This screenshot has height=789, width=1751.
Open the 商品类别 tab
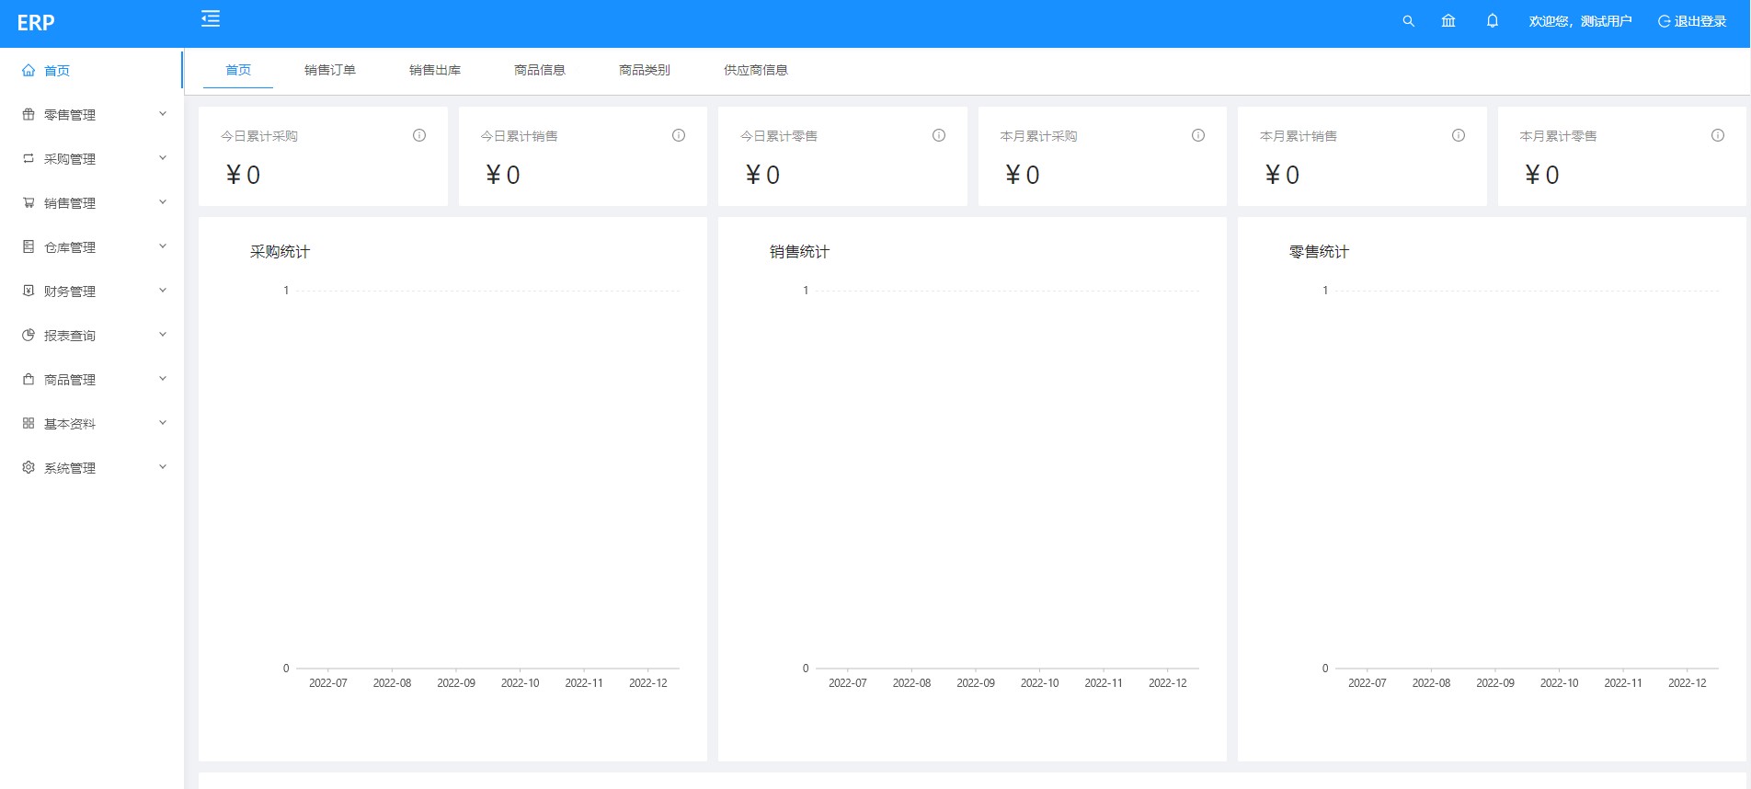pos(645,70)
